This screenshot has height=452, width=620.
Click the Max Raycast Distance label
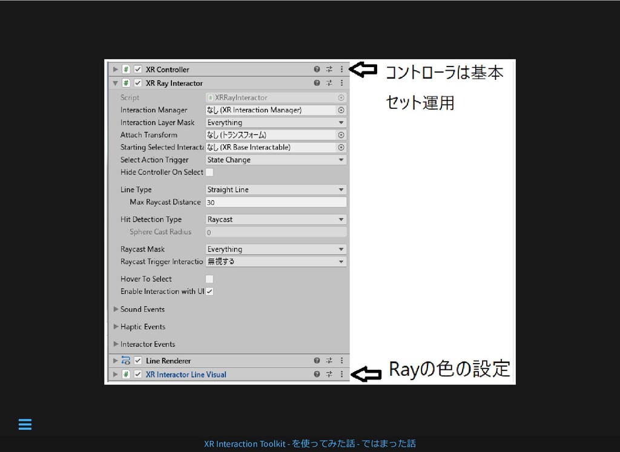tap(165, 202)
